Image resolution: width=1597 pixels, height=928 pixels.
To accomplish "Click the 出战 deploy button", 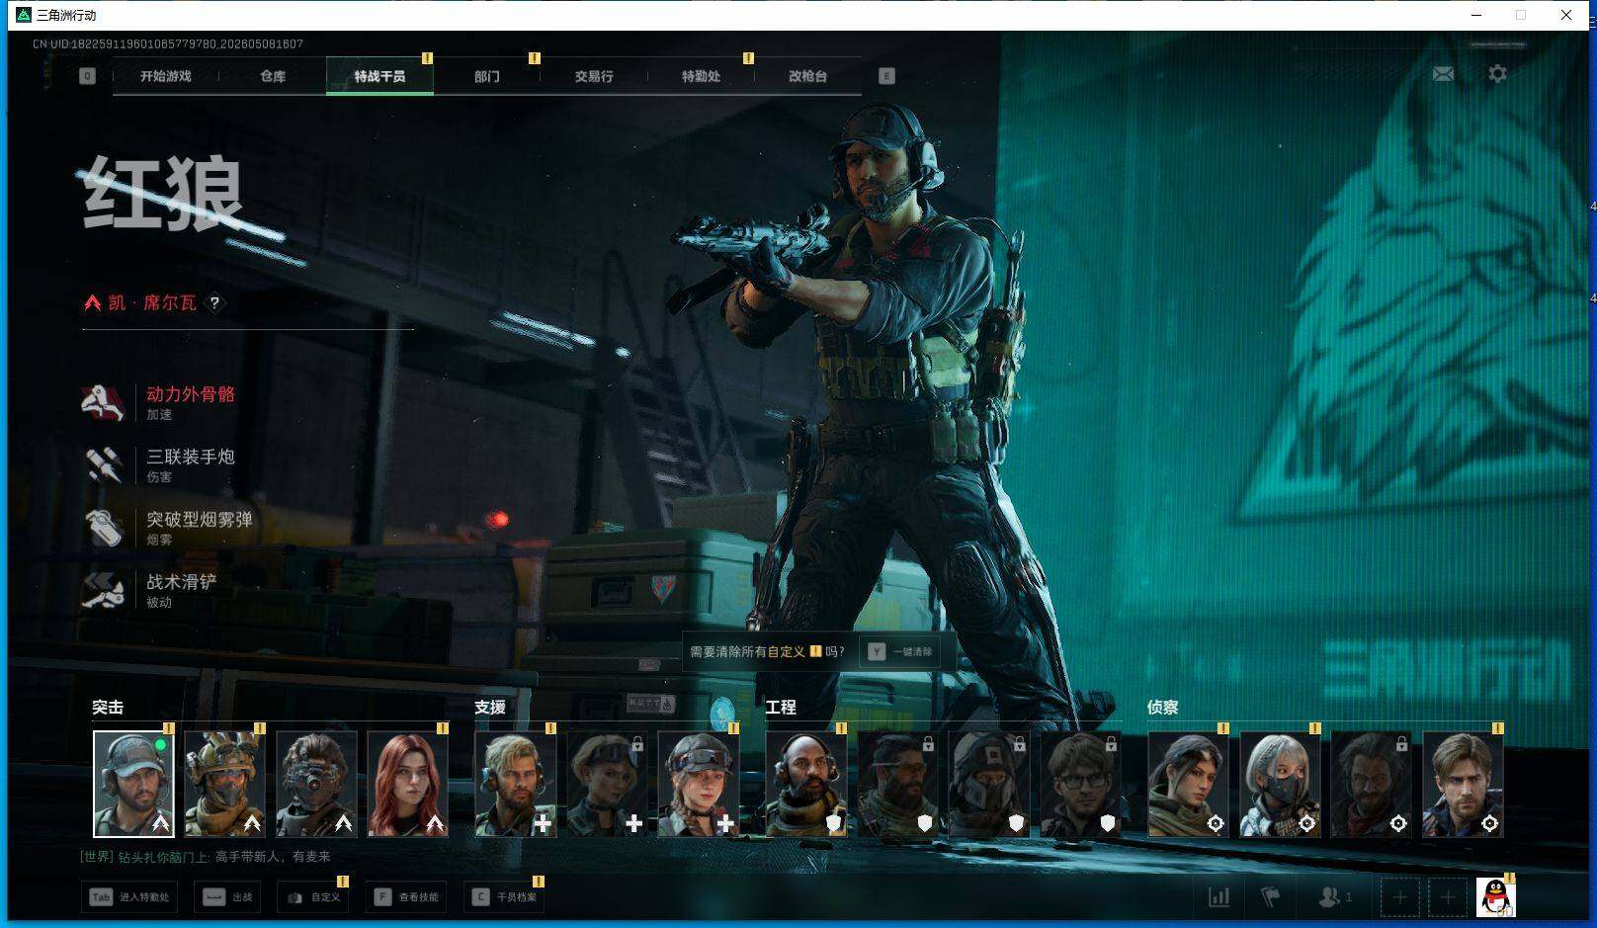I will [x=228, y=897].
